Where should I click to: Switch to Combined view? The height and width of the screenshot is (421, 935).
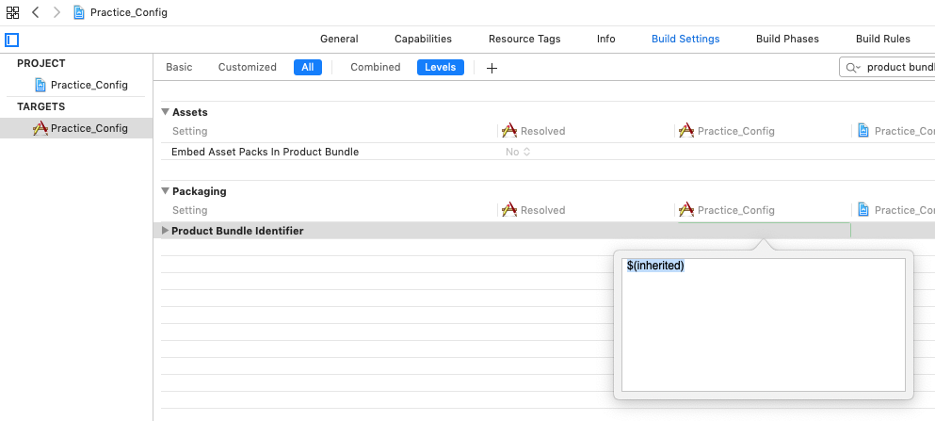coord(376,68)
